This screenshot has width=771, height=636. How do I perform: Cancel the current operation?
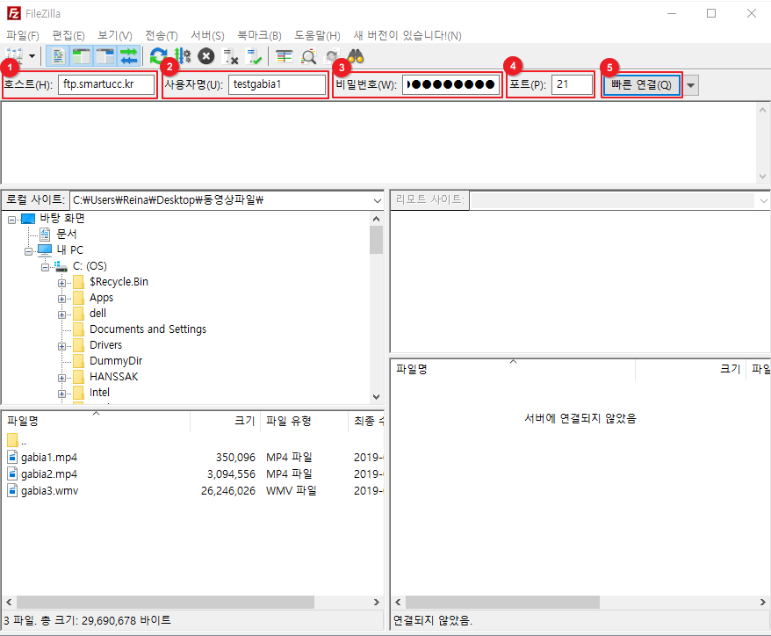click(x=206, y=56)
